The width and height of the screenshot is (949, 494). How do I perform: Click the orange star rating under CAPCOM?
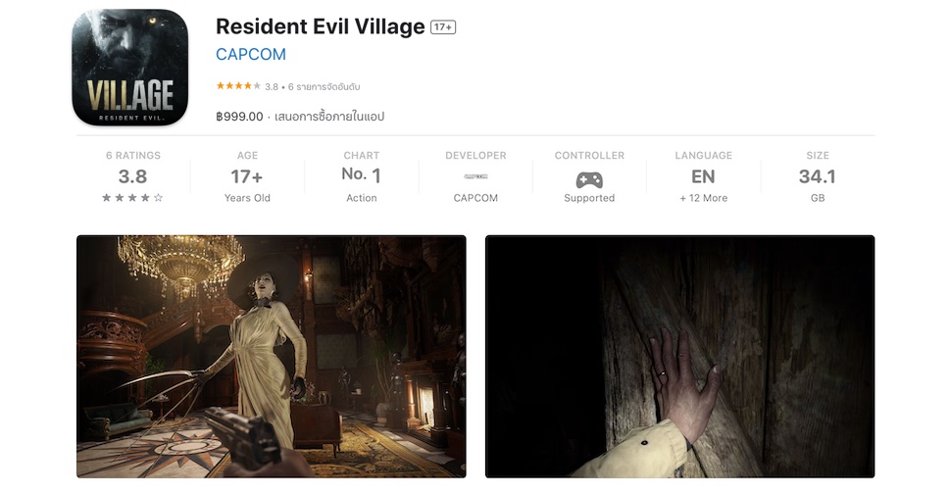[238, 86]
